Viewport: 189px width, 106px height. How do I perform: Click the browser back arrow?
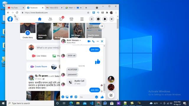pos(8,12)
